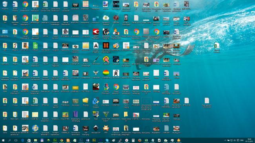
Task: Open the Windows Start menu
Action: pos(3,140)
